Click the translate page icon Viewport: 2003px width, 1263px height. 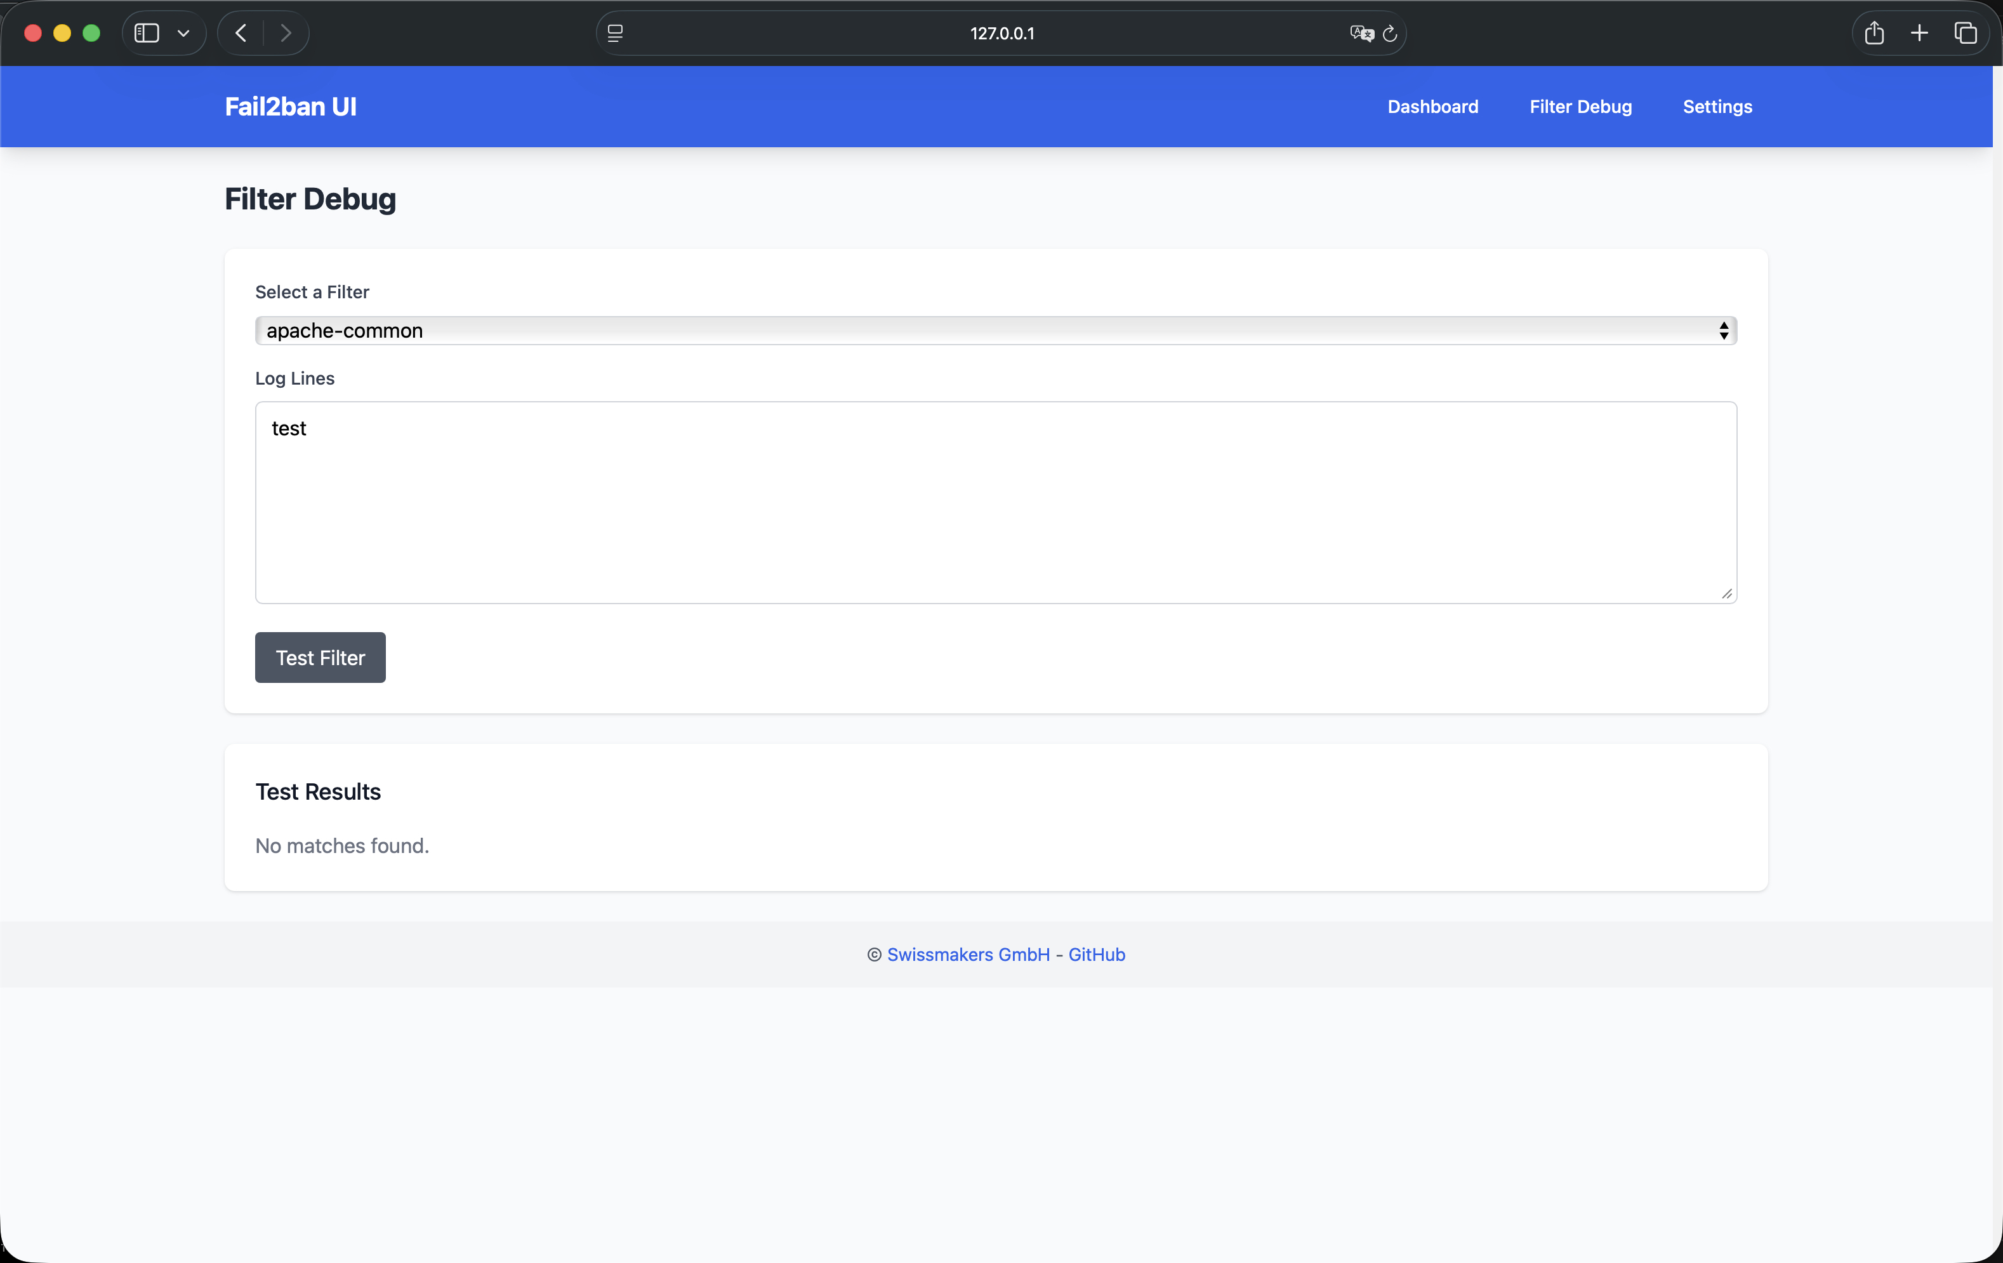(1361, 33)
